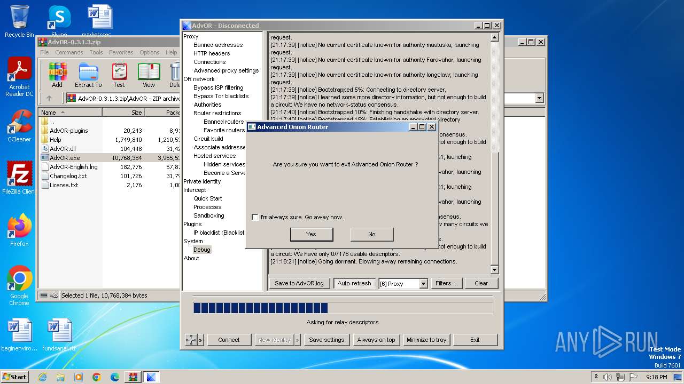The image size is (684, 384).
Task: Click the up-folder arrow in WinRAR
Action: coord(49,98)
